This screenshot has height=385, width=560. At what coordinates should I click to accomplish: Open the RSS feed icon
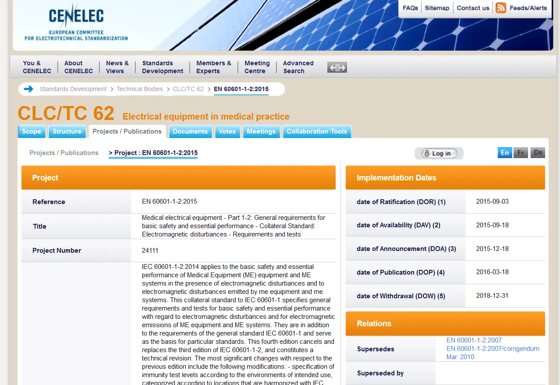coord(501,8)
